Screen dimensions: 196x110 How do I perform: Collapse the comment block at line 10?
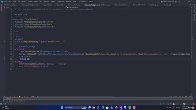(14, 32)
